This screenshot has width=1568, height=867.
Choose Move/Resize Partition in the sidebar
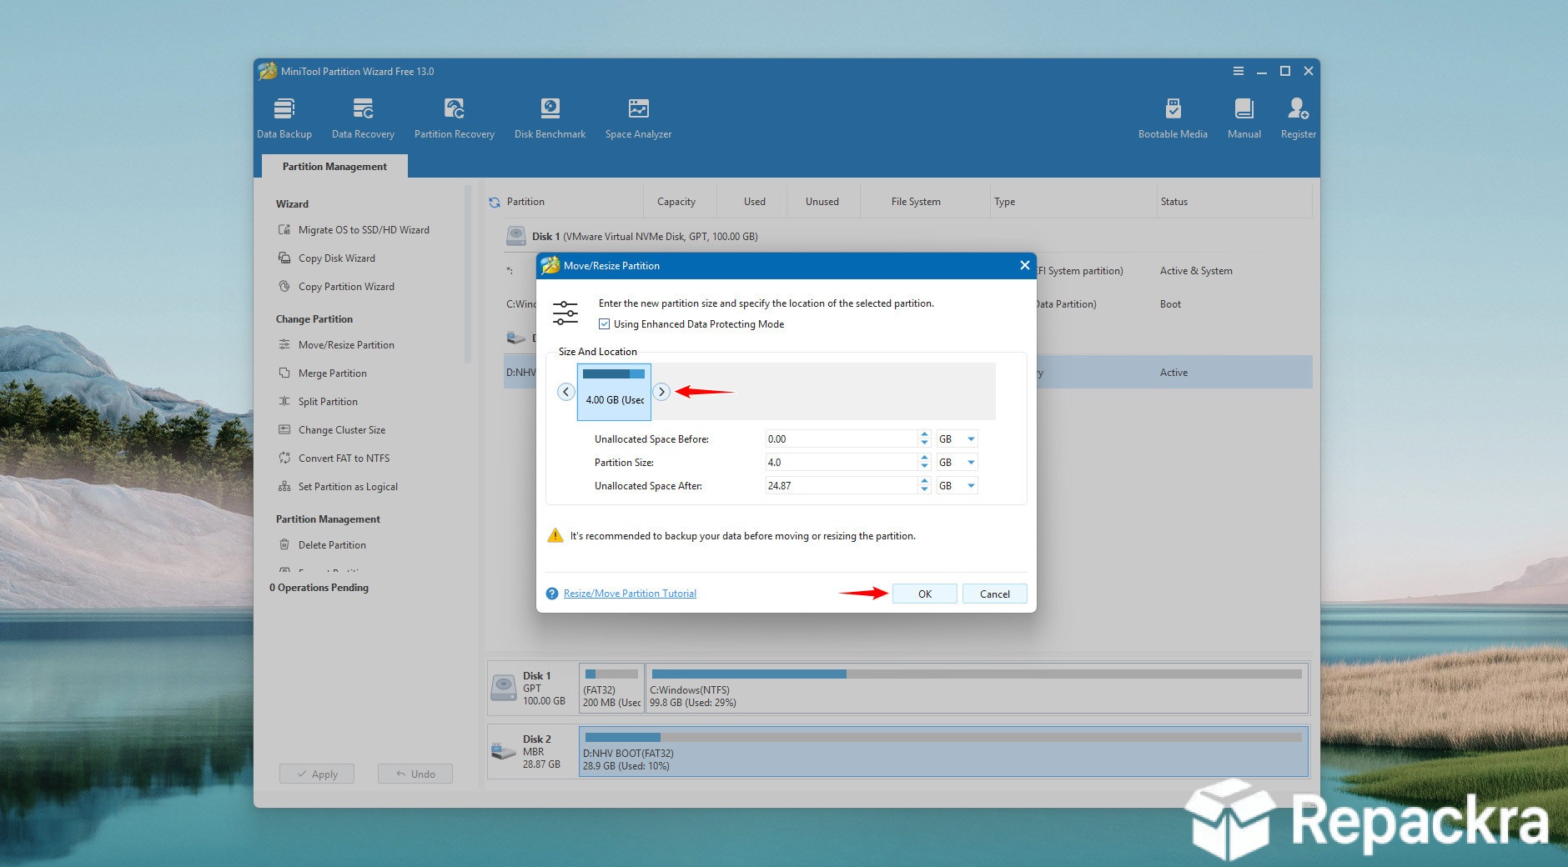(337, 345)
